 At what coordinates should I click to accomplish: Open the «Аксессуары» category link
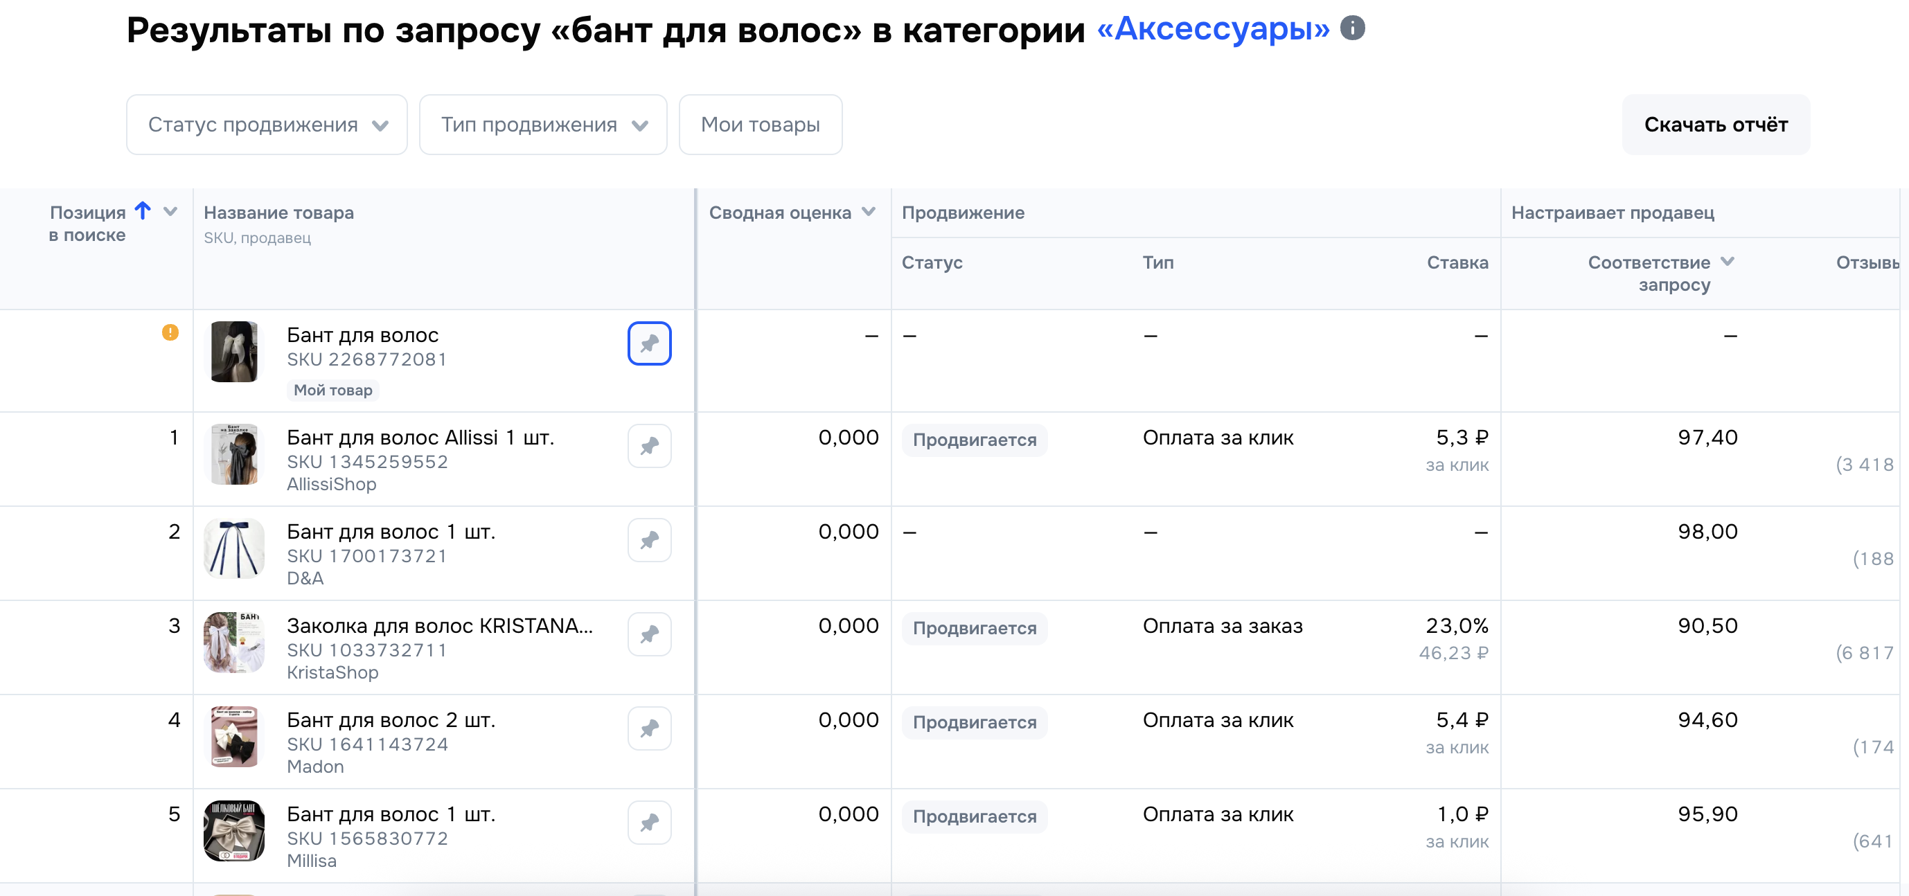[1213, 30]
